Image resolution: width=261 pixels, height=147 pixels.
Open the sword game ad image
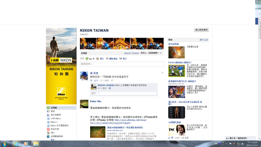pyautogui.click(x=177, y=52)
